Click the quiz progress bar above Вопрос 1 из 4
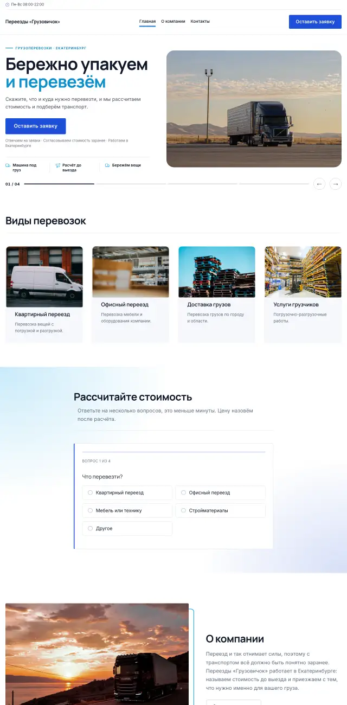Viewport: 347px width, 705px height. (x=173, y=452)
